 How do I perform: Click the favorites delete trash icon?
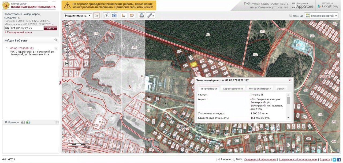57,122
